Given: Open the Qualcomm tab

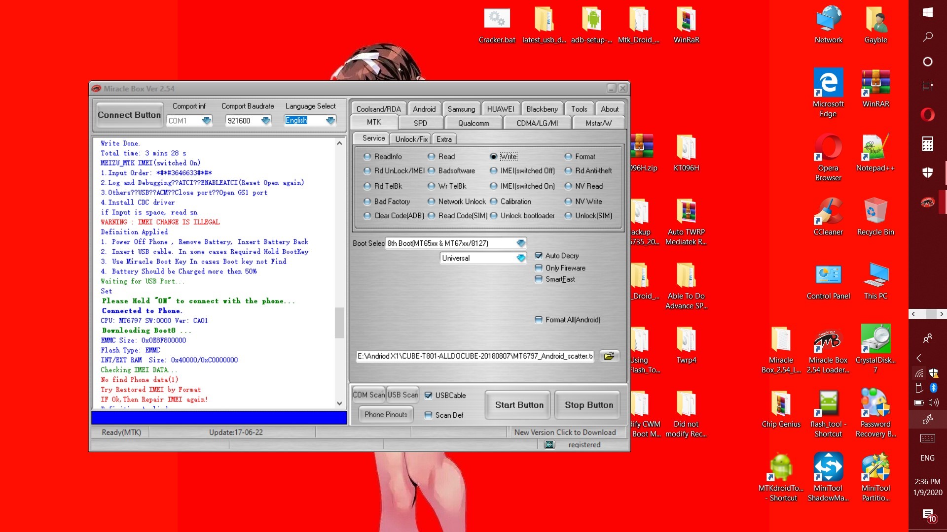Looking at the screenshot, I should [473, 123].
